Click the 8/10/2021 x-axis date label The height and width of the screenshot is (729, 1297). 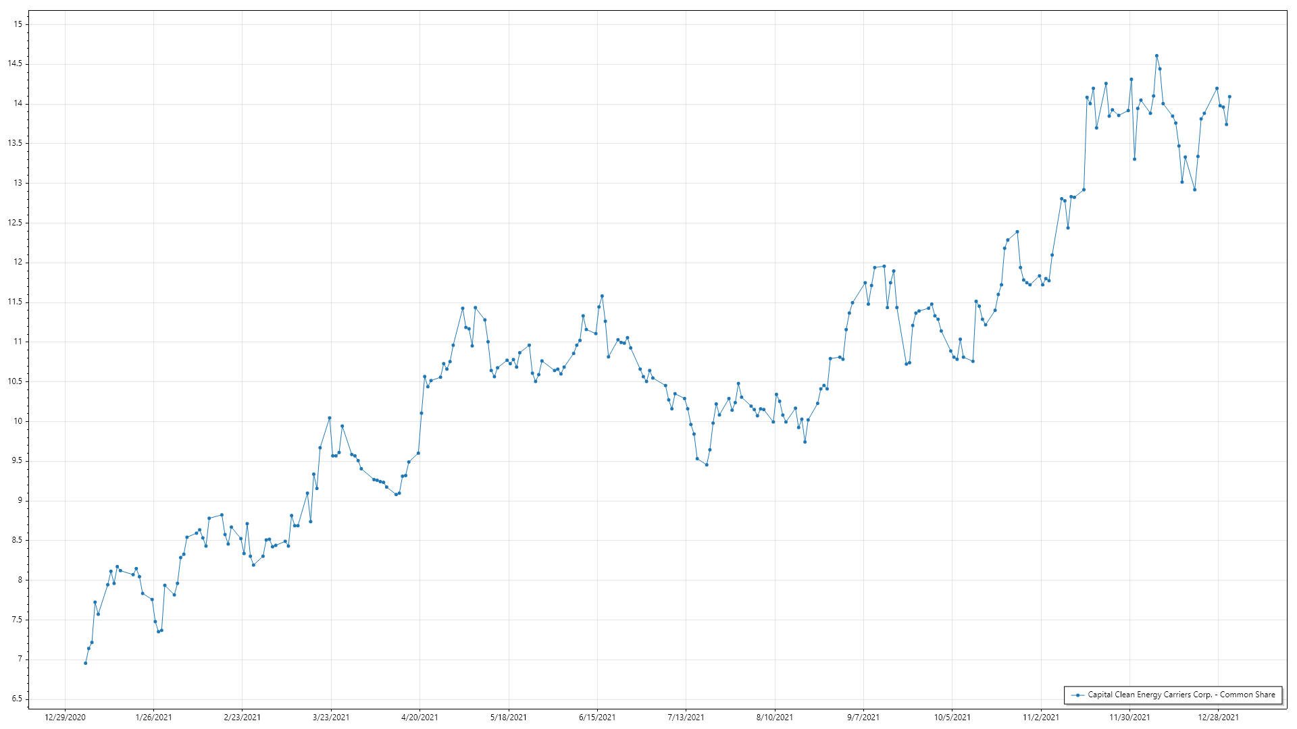coord(775,717)
